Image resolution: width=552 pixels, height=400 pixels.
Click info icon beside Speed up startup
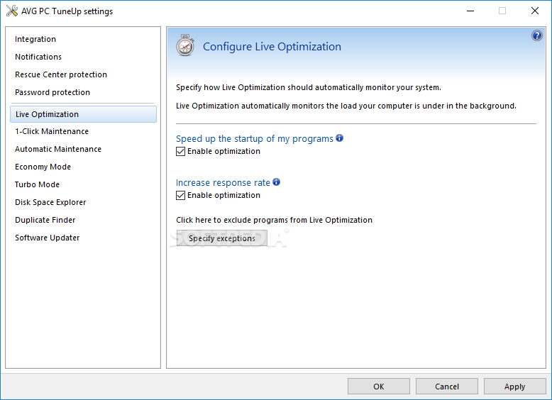(339, 138)
